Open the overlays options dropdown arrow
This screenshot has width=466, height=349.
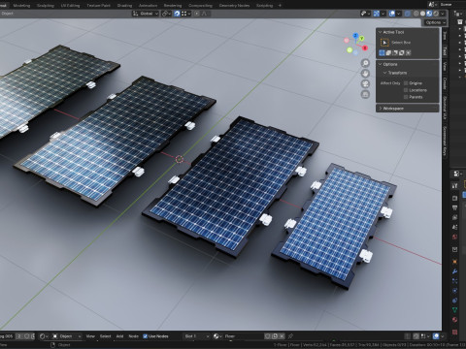point(398,14)
